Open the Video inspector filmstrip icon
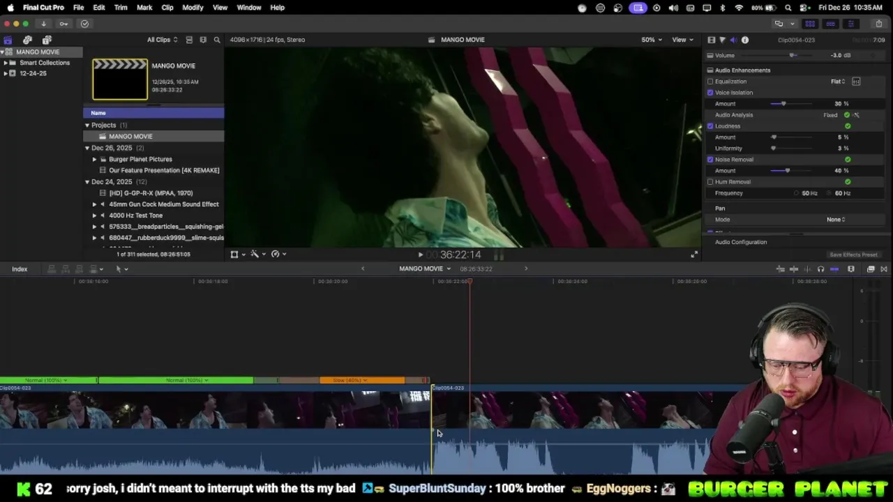The width and height of the screenshot is (893, 502). (x=711, y=40)
